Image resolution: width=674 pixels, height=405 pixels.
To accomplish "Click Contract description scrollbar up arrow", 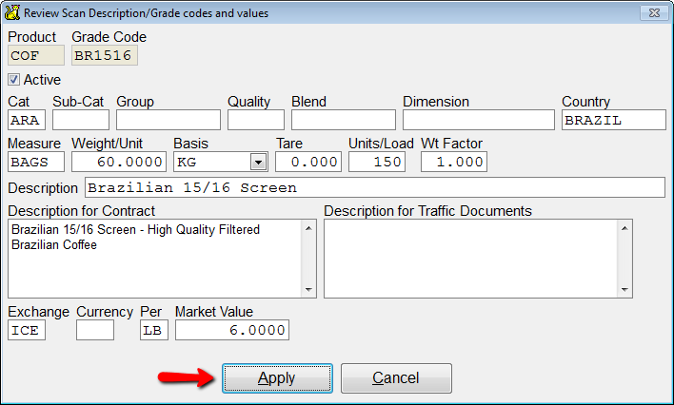I will click(x=308, y=228).
